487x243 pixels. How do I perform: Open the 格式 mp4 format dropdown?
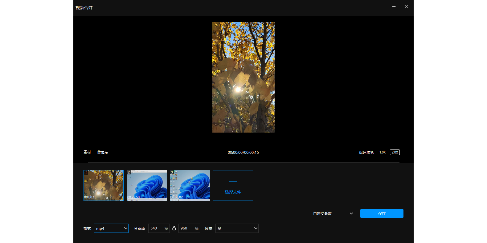(x=111, y=228)
